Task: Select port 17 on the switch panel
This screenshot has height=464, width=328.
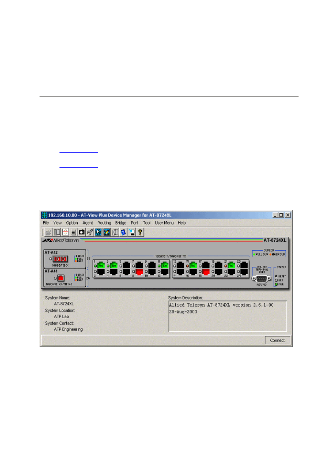Action: pos(206,265)
